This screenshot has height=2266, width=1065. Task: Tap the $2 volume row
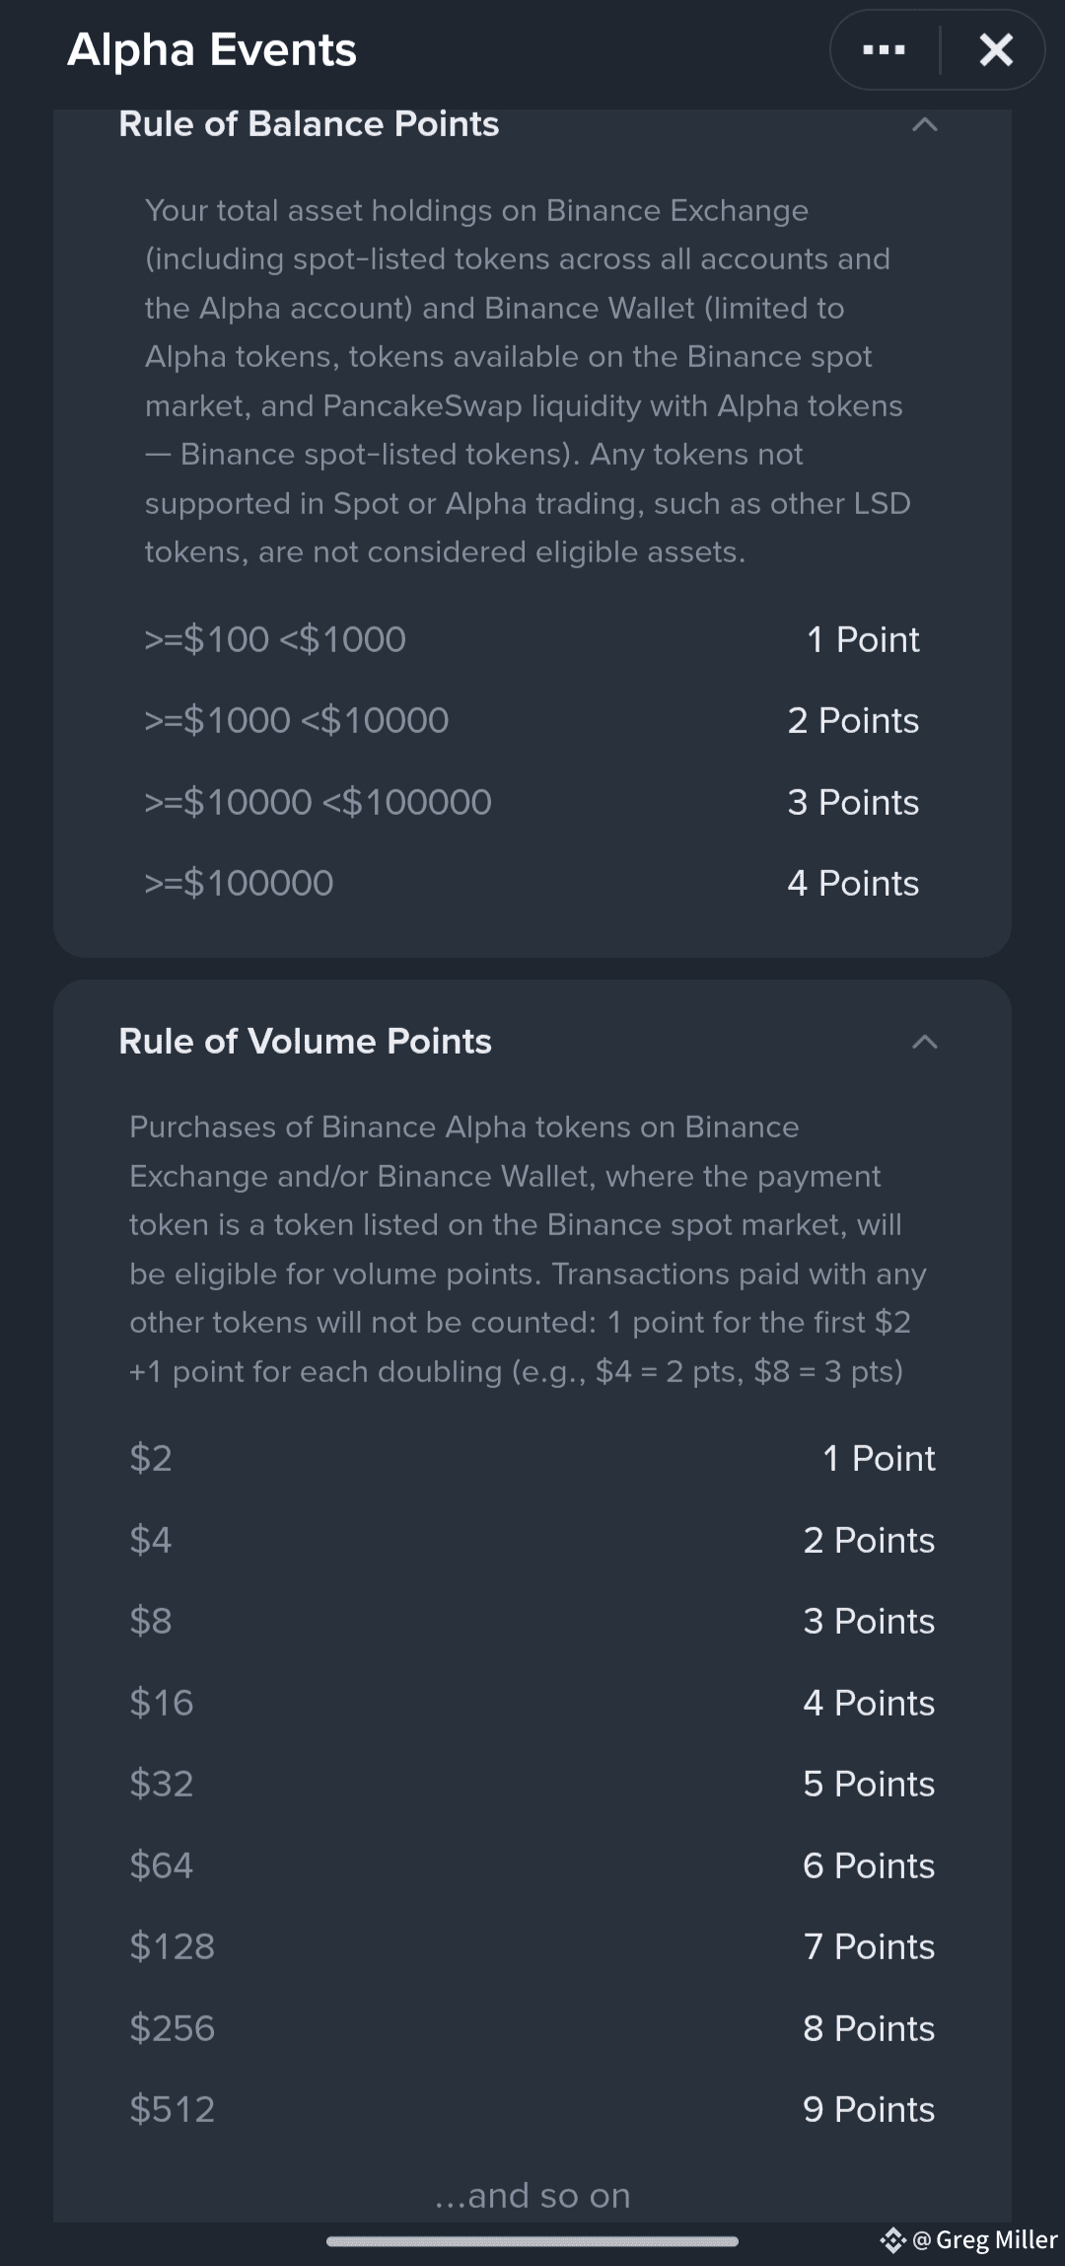[x=532, y=1458]
